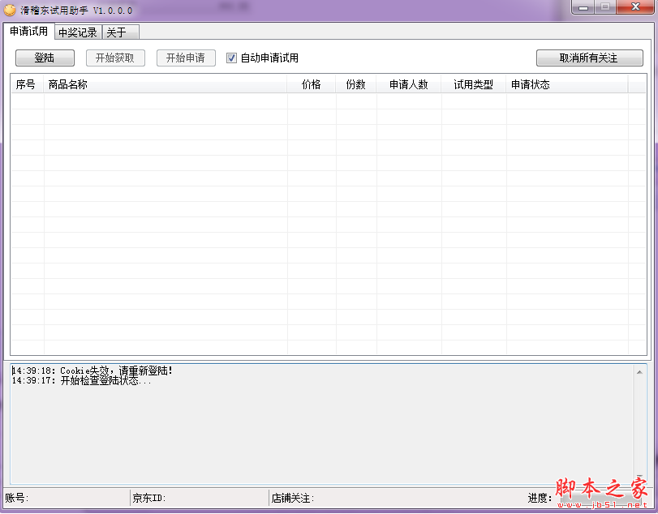Switch to the 中奖记录 tab
This screenshot has height=514, width=658.
point(78,32)
